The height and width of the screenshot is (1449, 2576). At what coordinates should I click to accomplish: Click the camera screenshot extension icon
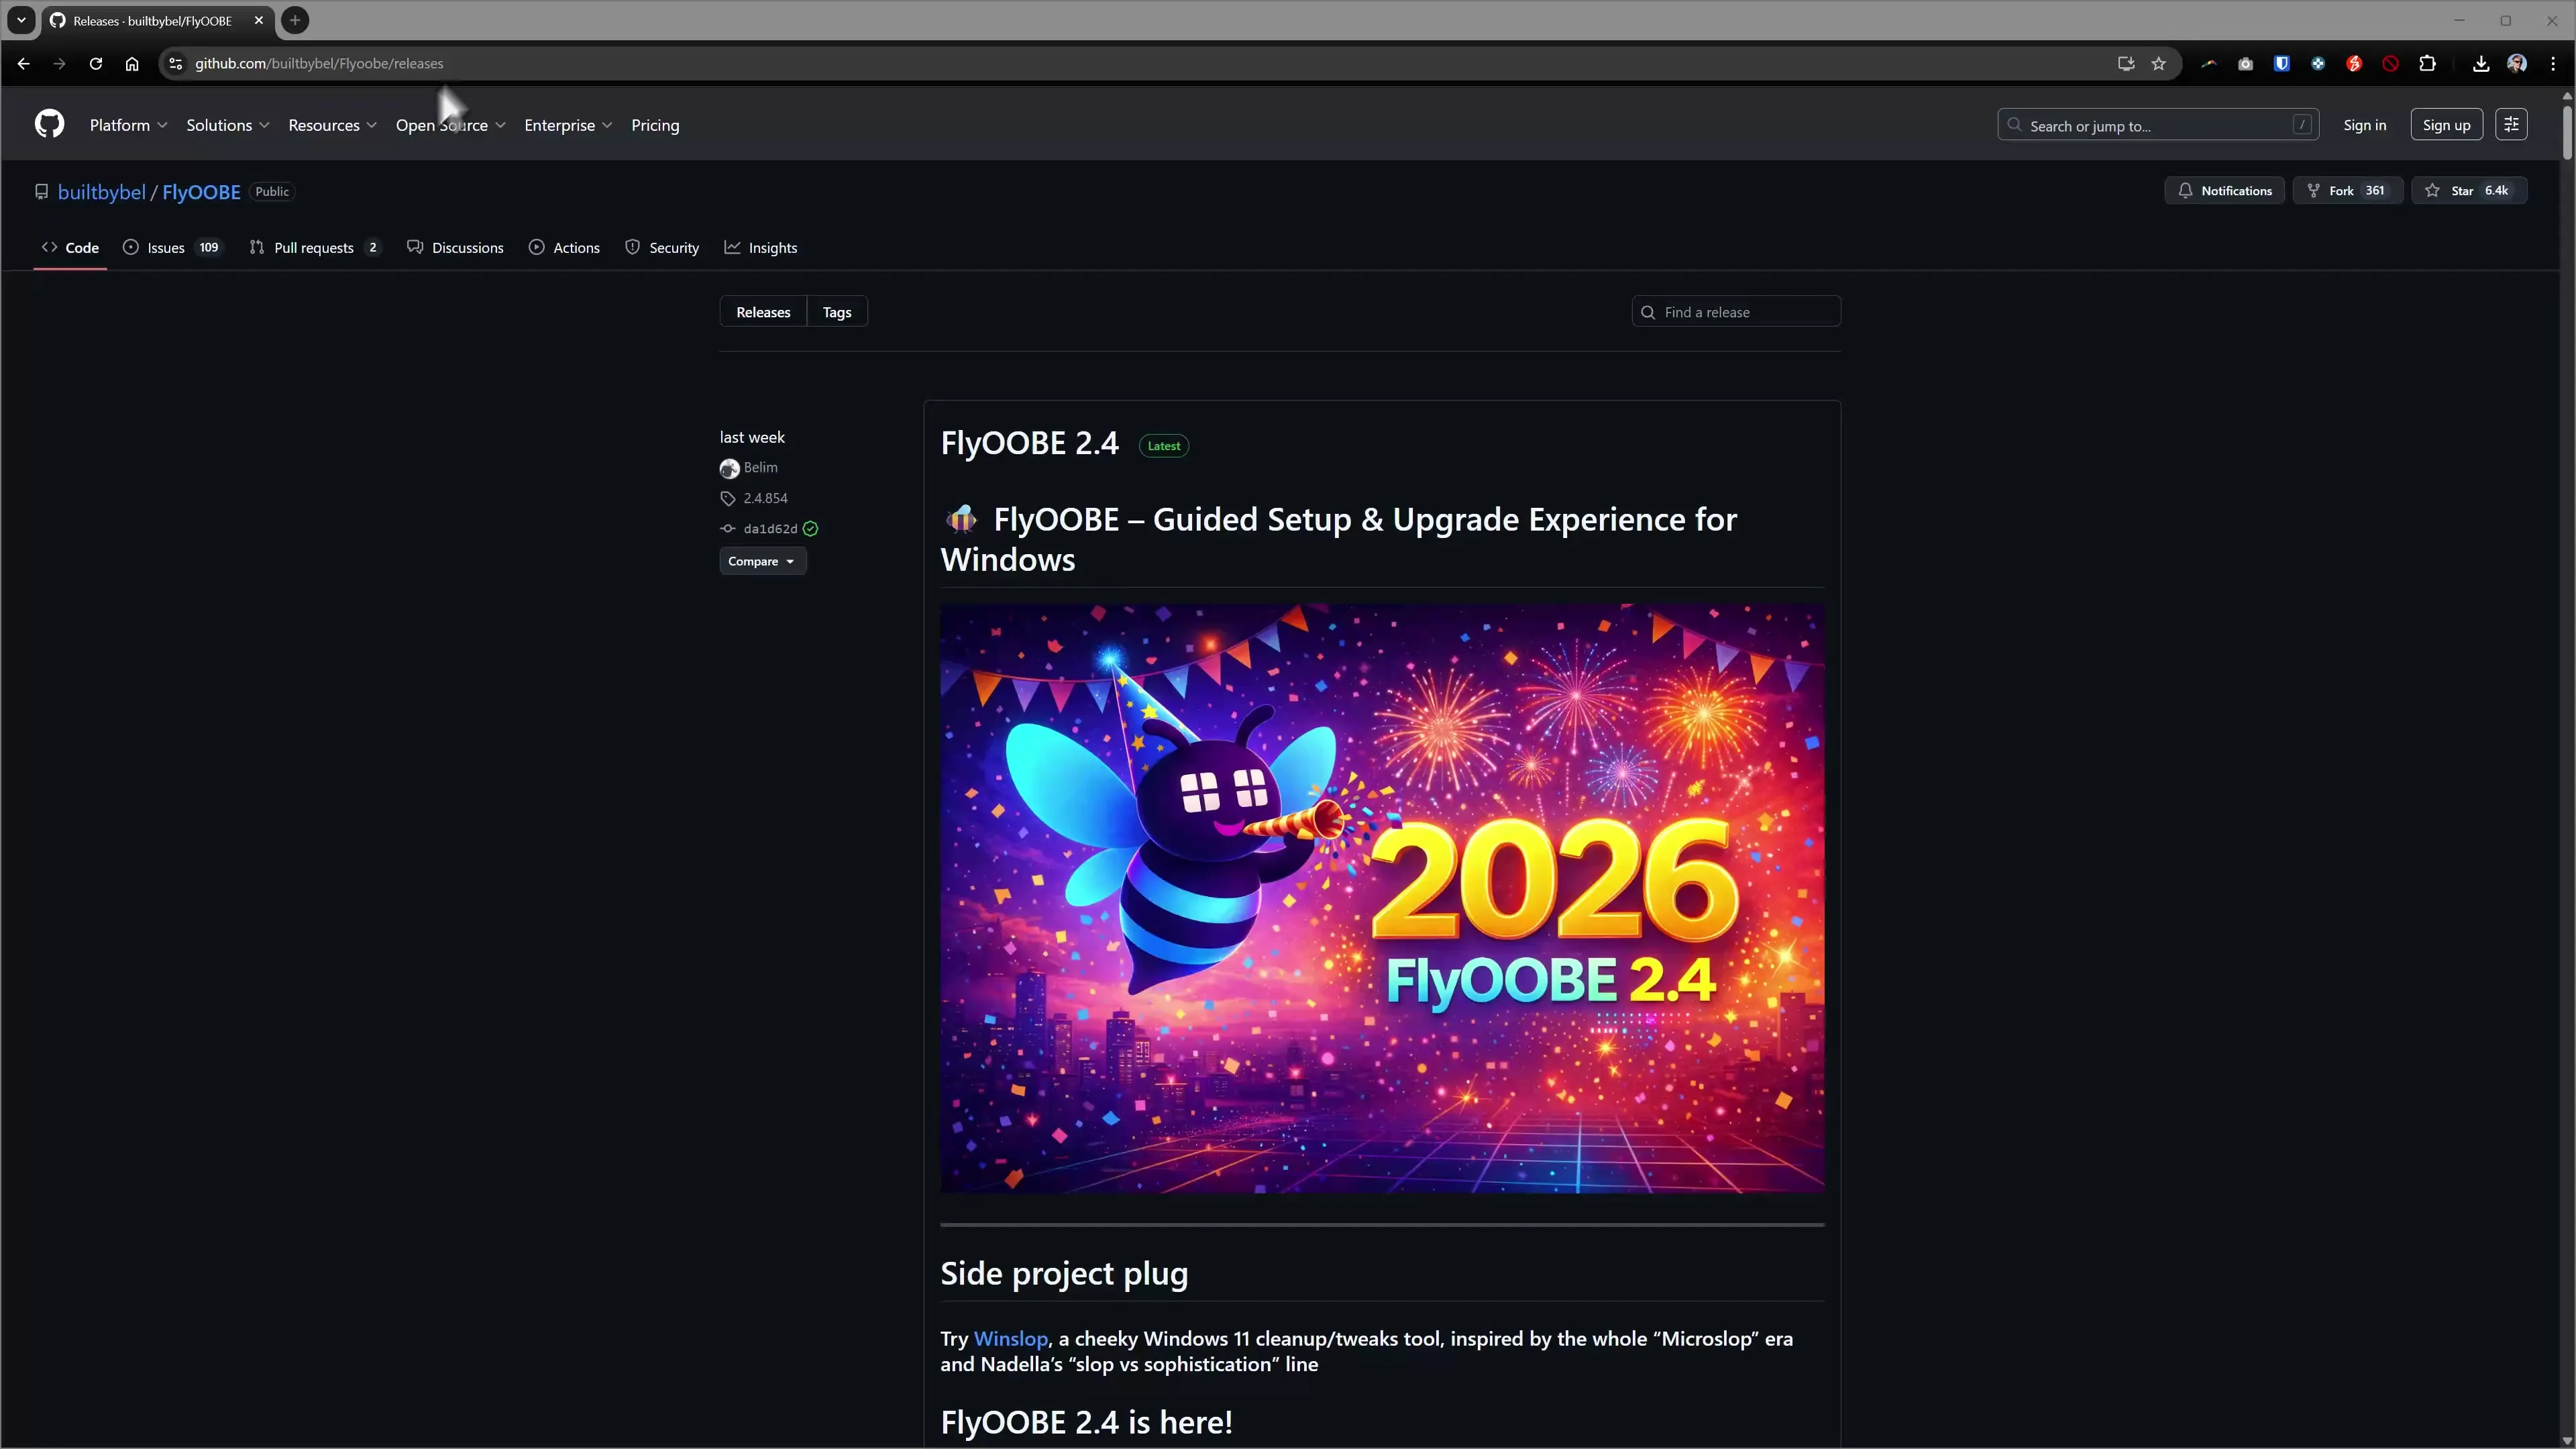pos(2245,63)
